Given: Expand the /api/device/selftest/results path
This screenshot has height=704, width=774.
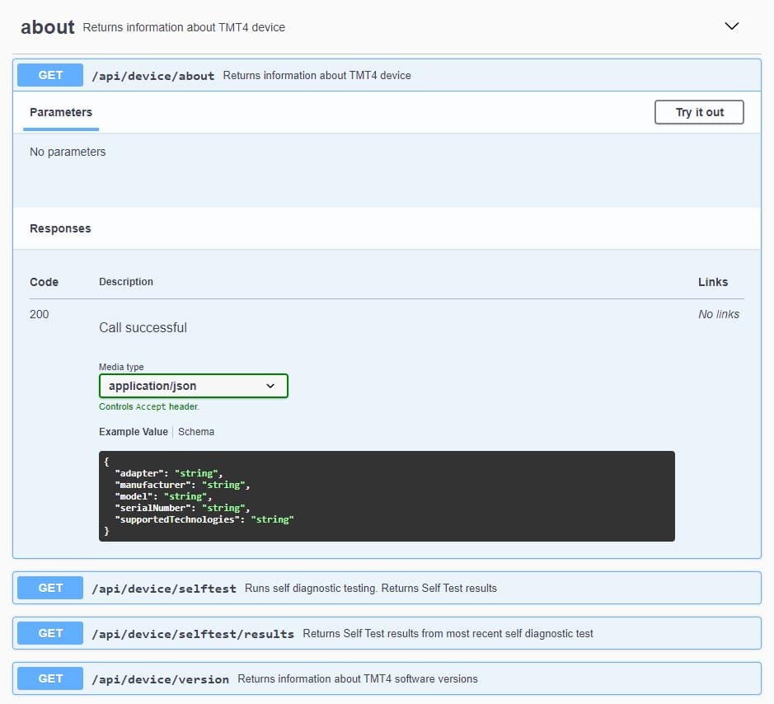Looking at the screenshot, I should 193,634.
